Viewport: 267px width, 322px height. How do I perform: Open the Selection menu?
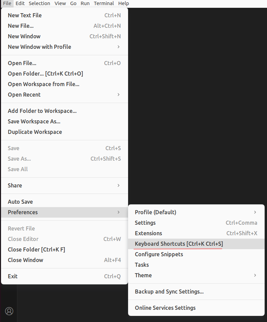[x=39, y=3]
